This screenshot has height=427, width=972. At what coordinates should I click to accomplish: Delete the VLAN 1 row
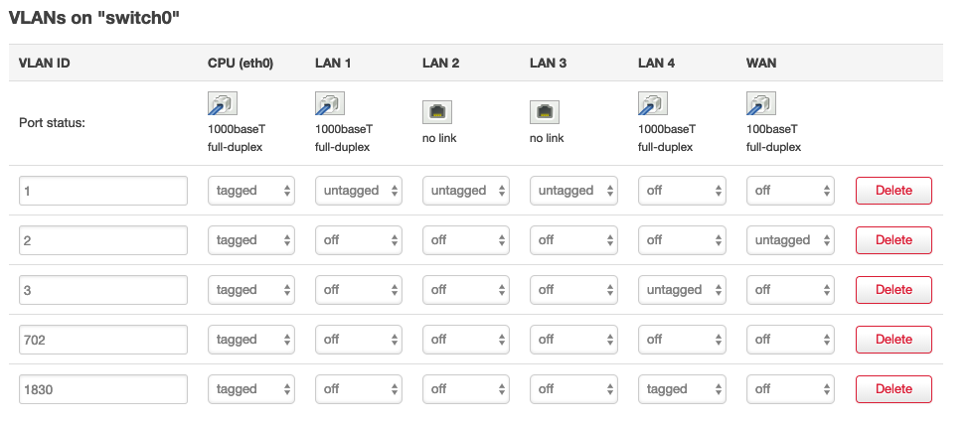tap(893, 191)
